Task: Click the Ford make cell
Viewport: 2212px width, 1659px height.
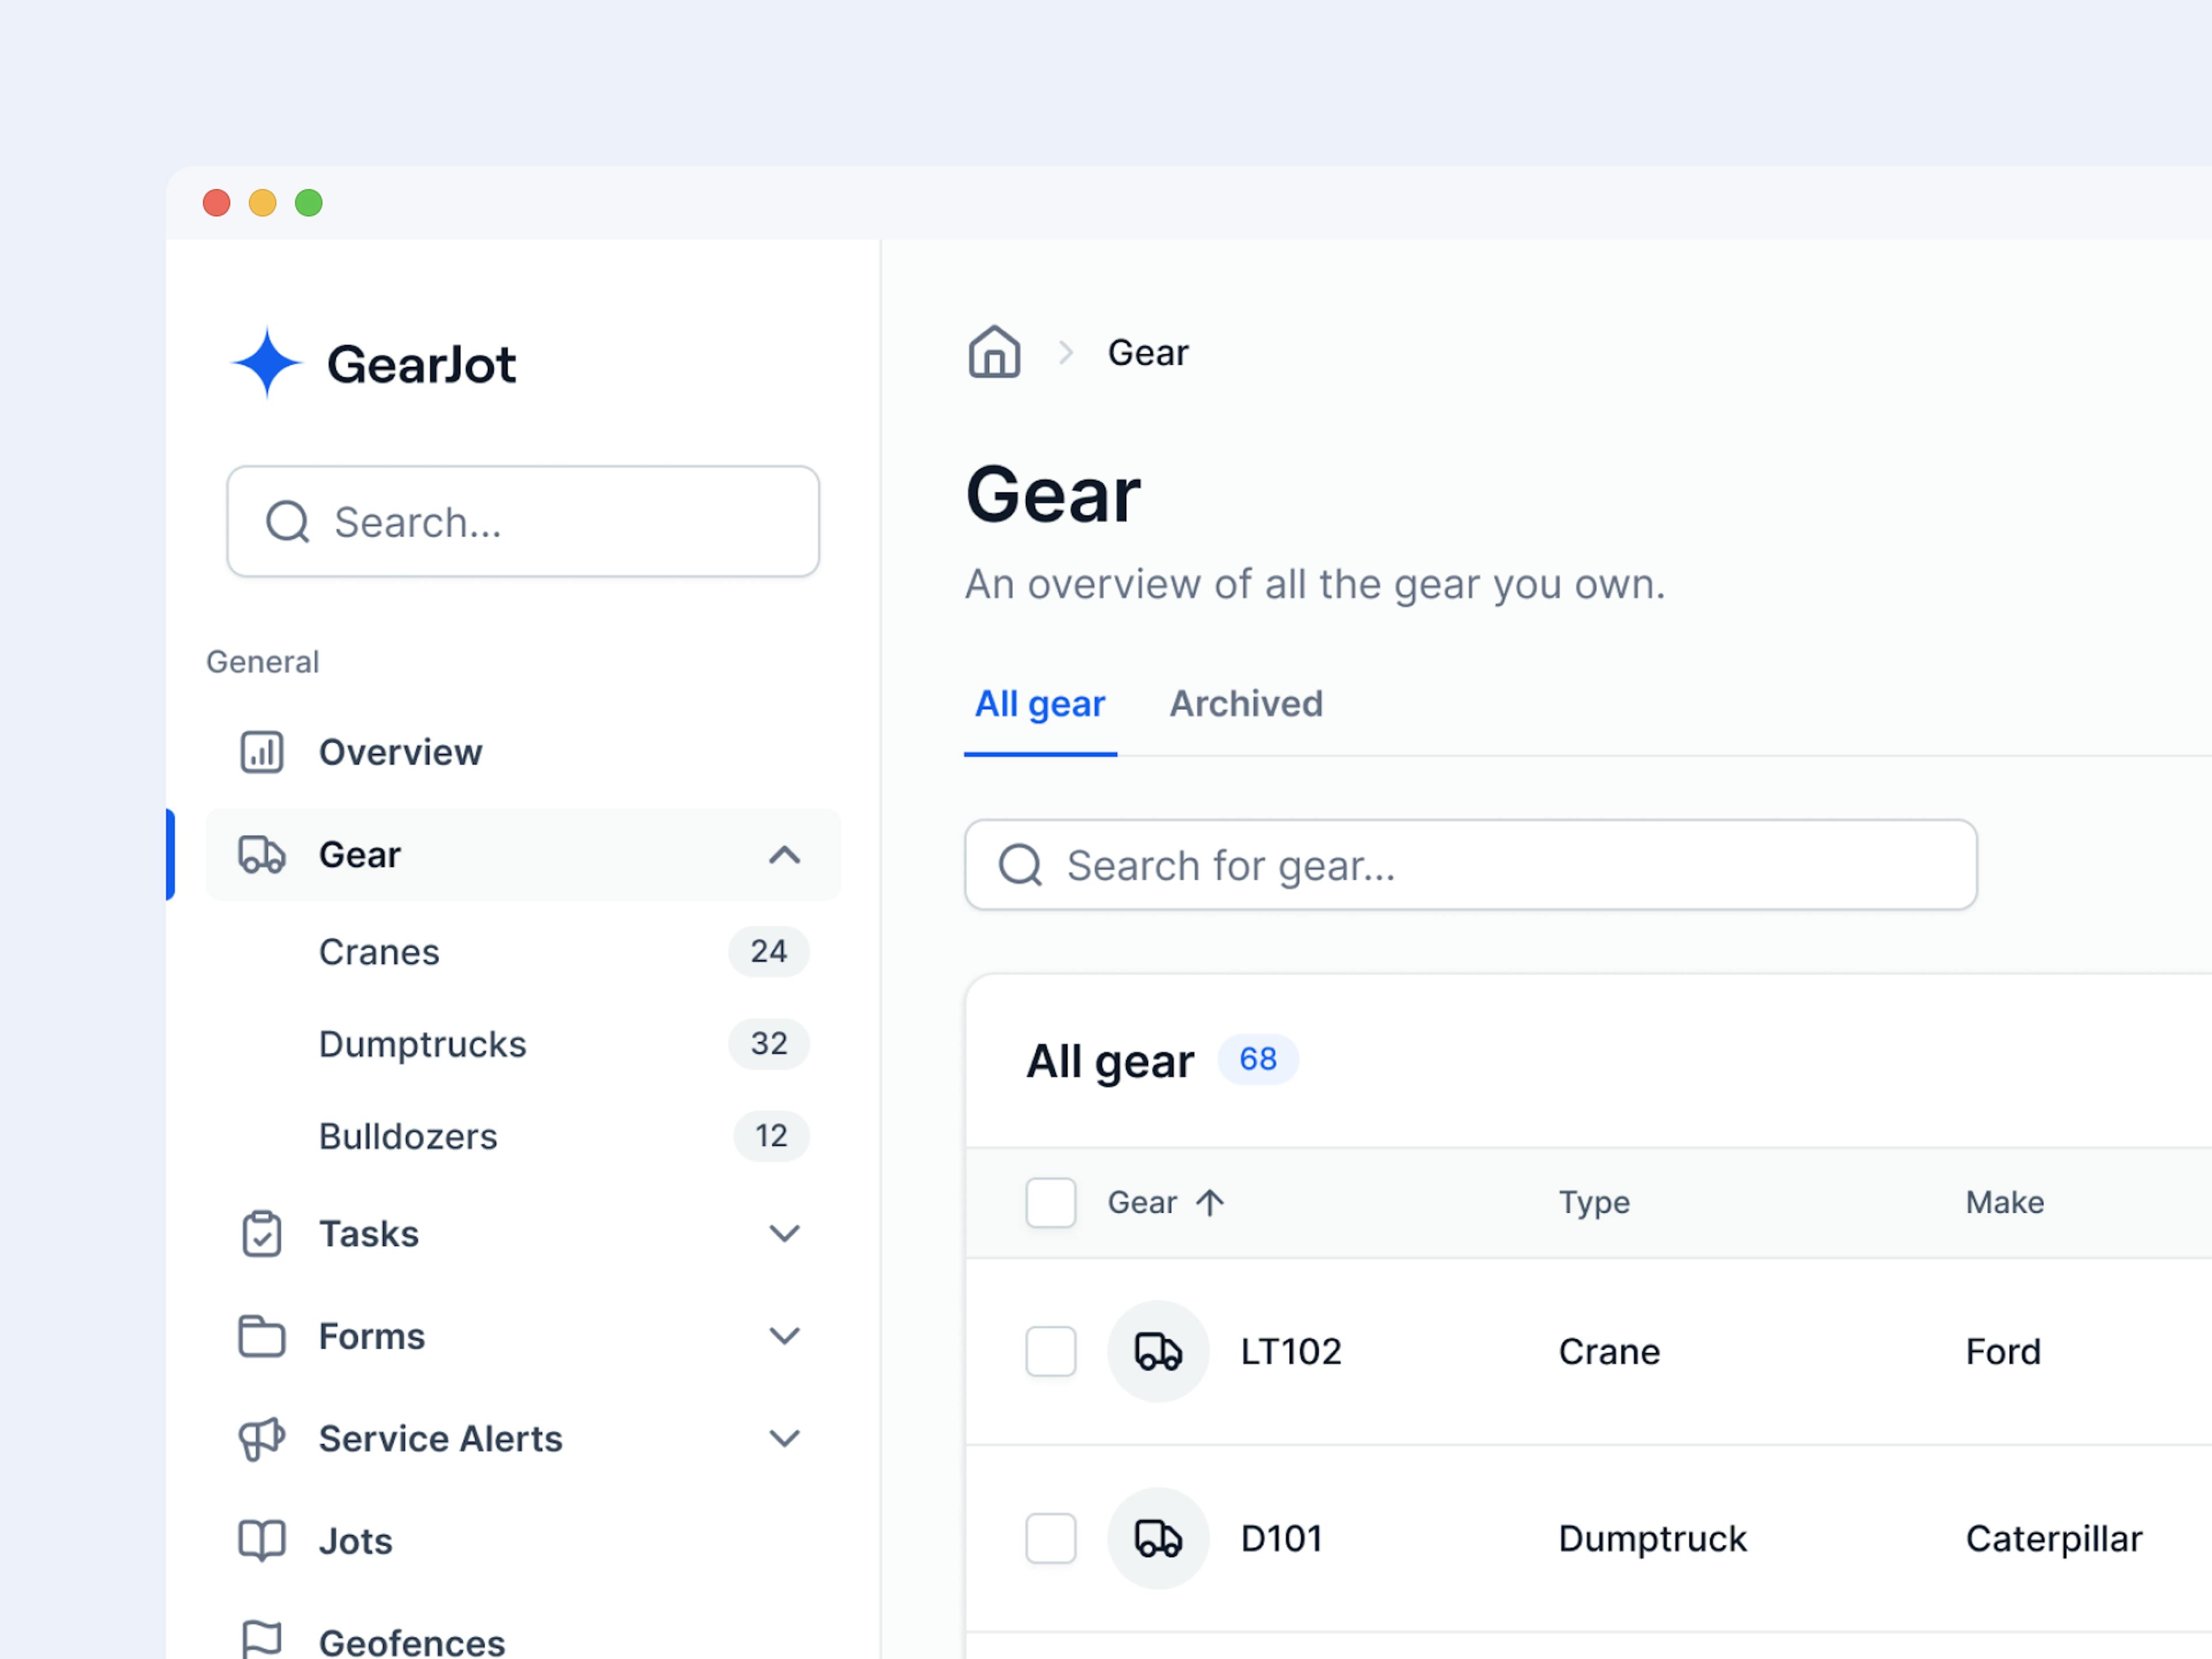Action: click(2003, 1351)
